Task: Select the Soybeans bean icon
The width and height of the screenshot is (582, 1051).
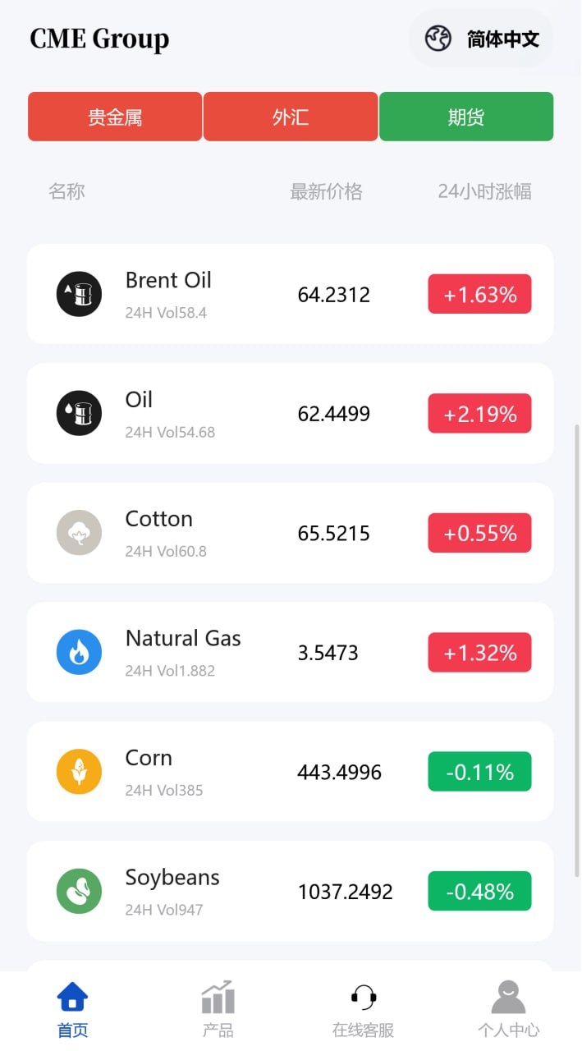Action: 79,891
